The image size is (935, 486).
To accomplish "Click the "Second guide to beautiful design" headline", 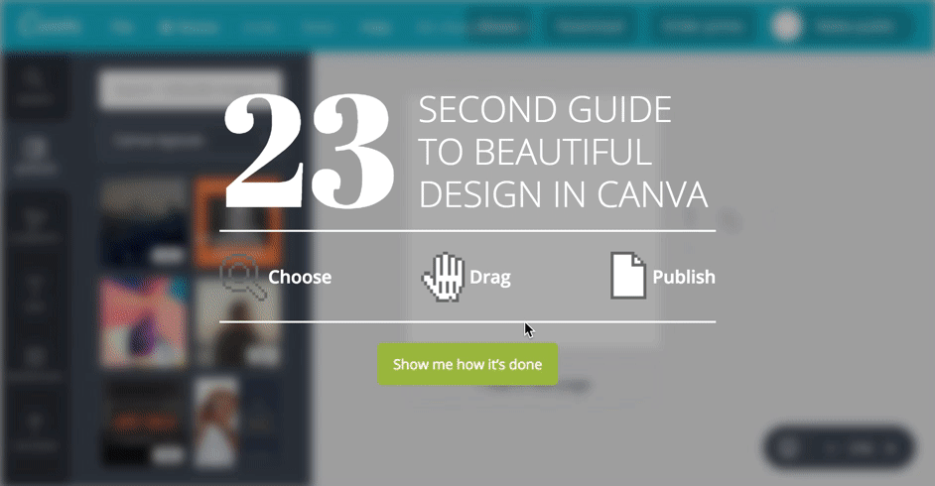I will point(563,153).
